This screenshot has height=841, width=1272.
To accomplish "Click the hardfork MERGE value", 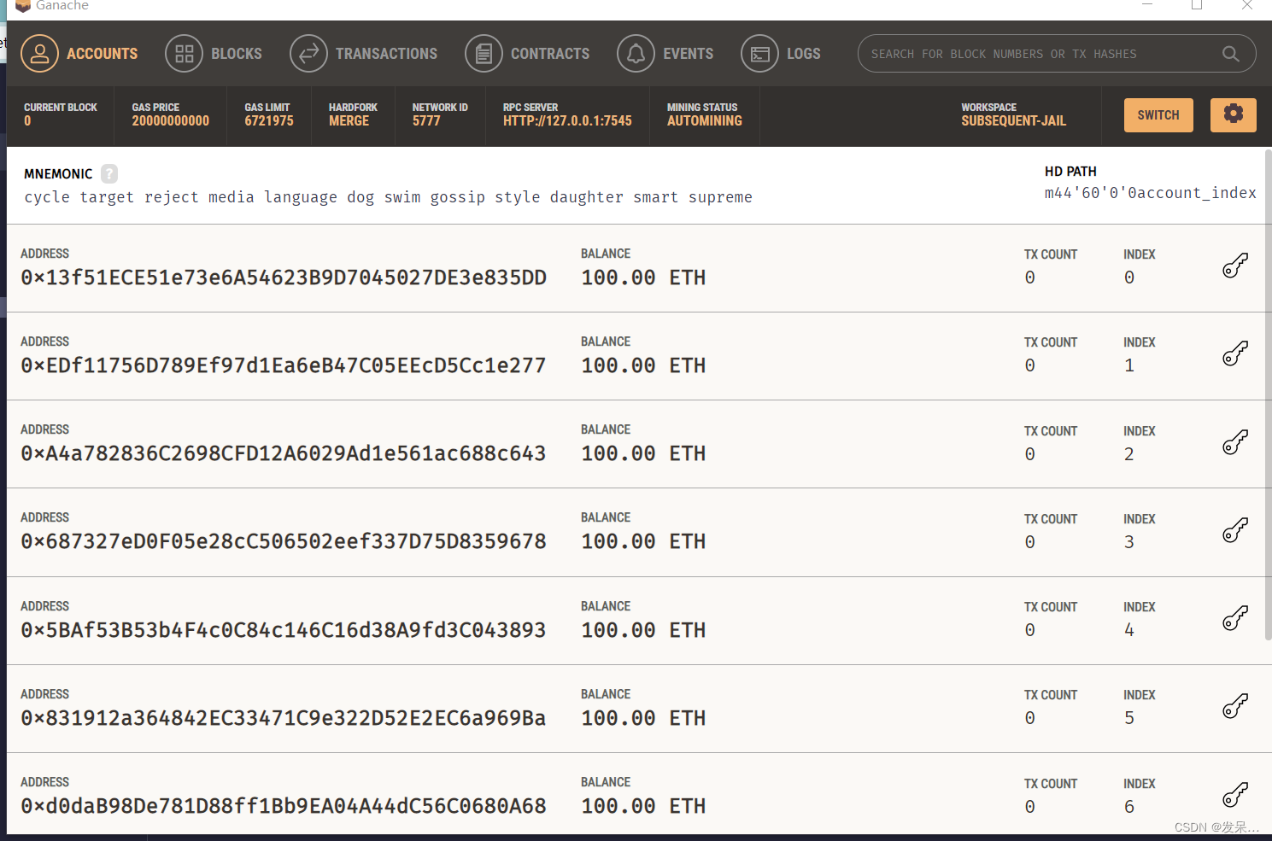I will tap(349, 121).
